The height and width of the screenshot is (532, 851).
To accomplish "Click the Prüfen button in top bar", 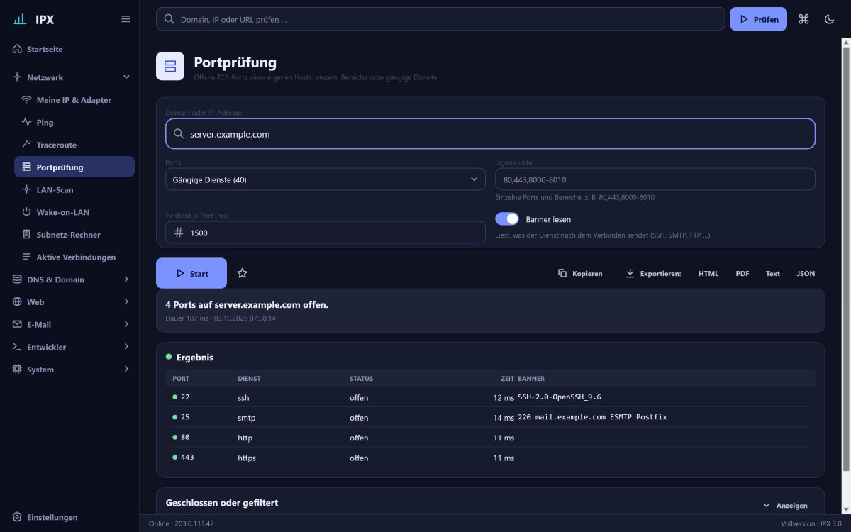I will 758,19.
